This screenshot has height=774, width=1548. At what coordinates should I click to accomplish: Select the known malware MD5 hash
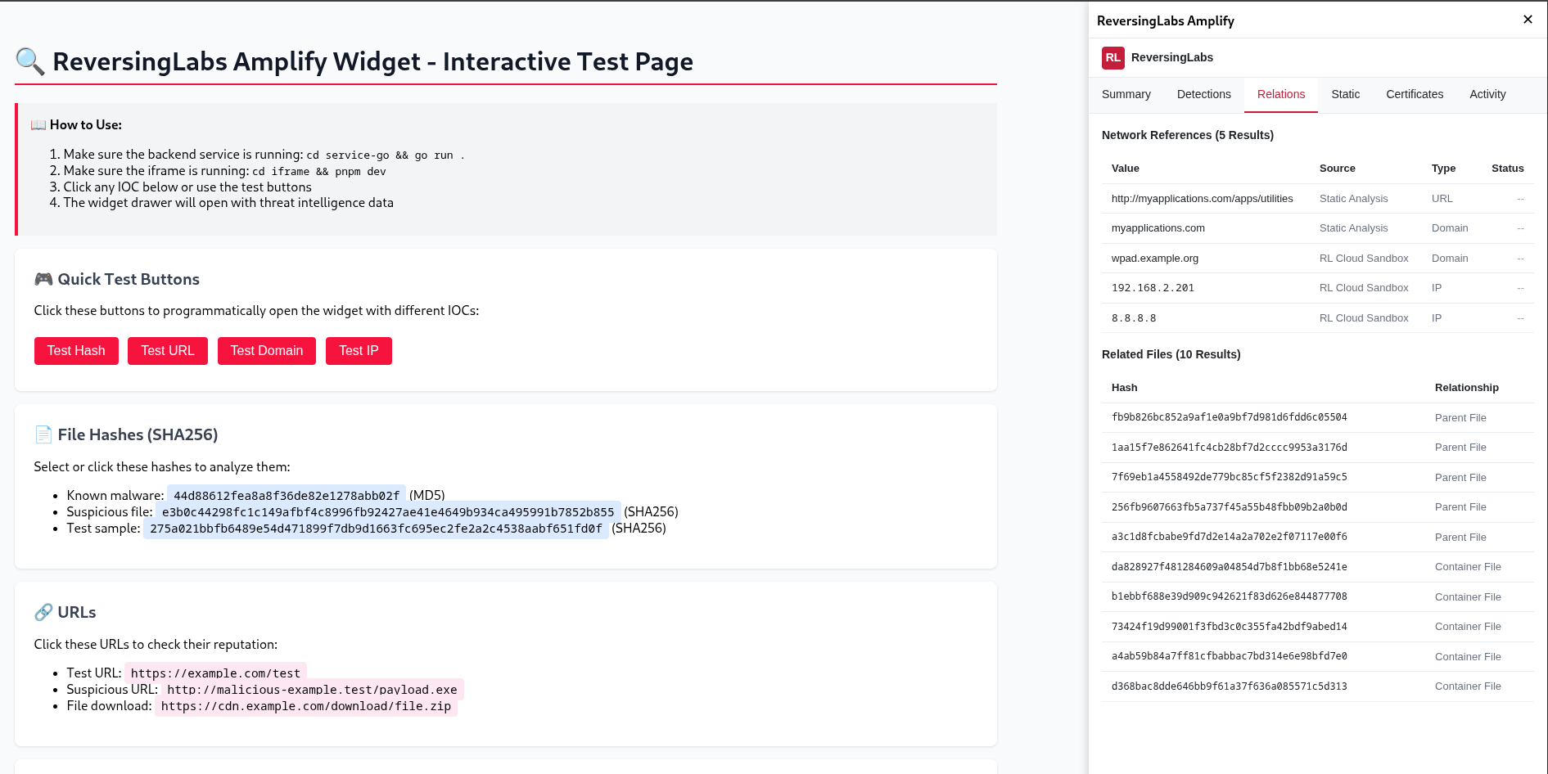pos(286,495)
